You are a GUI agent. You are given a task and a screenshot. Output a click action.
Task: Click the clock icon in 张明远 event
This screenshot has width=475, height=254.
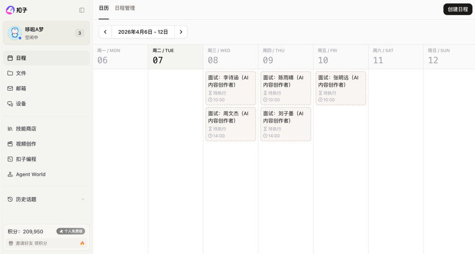pyautogui.click(x=321, y=100)
